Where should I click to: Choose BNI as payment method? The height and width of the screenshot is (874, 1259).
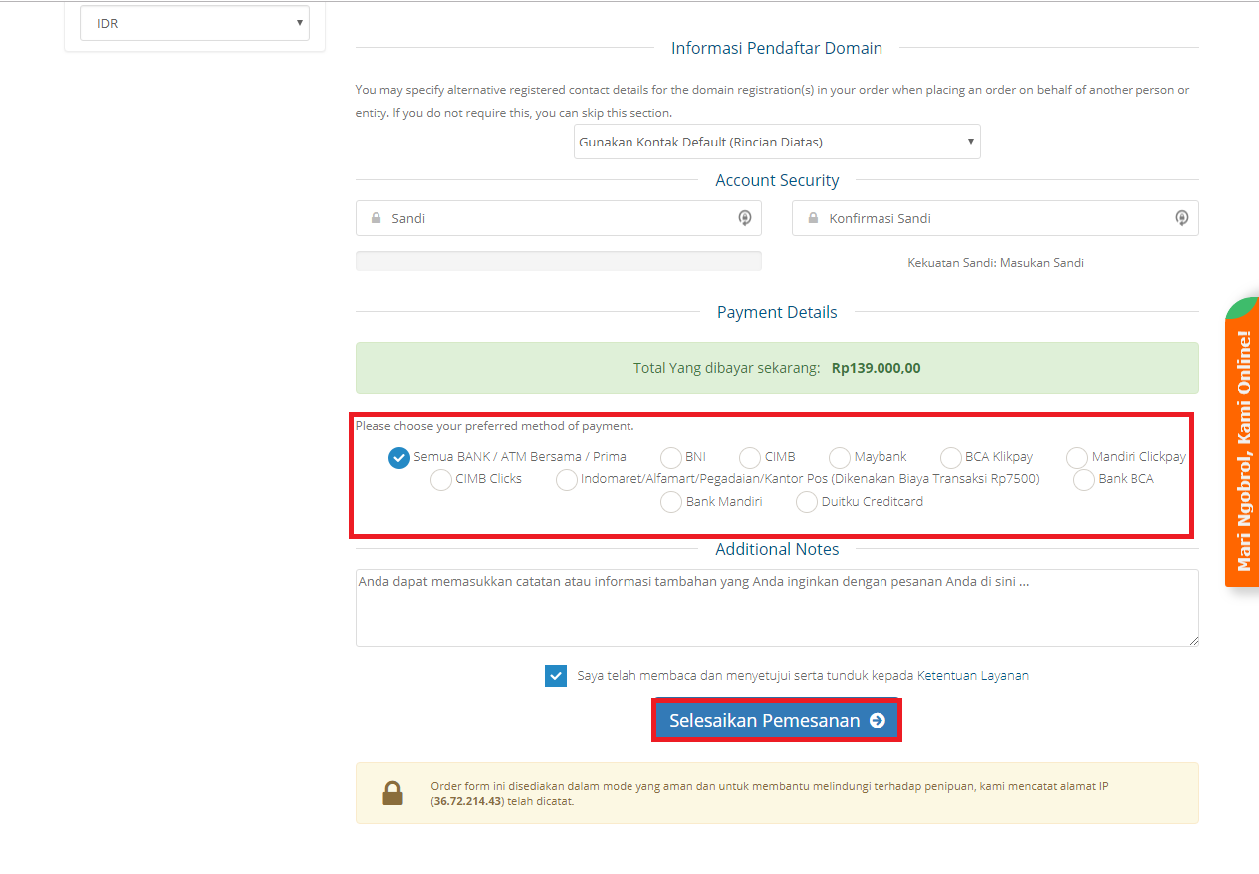[x=671, y=457]
